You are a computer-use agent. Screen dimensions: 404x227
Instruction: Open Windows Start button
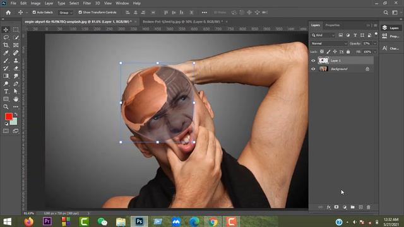7,221
